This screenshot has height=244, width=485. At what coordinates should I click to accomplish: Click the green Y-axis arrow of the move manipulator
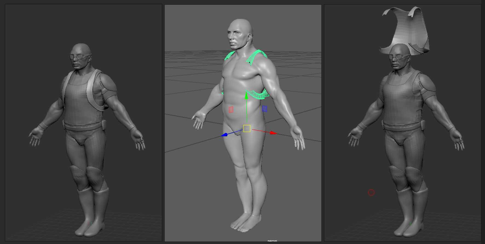tap(246, 96)
